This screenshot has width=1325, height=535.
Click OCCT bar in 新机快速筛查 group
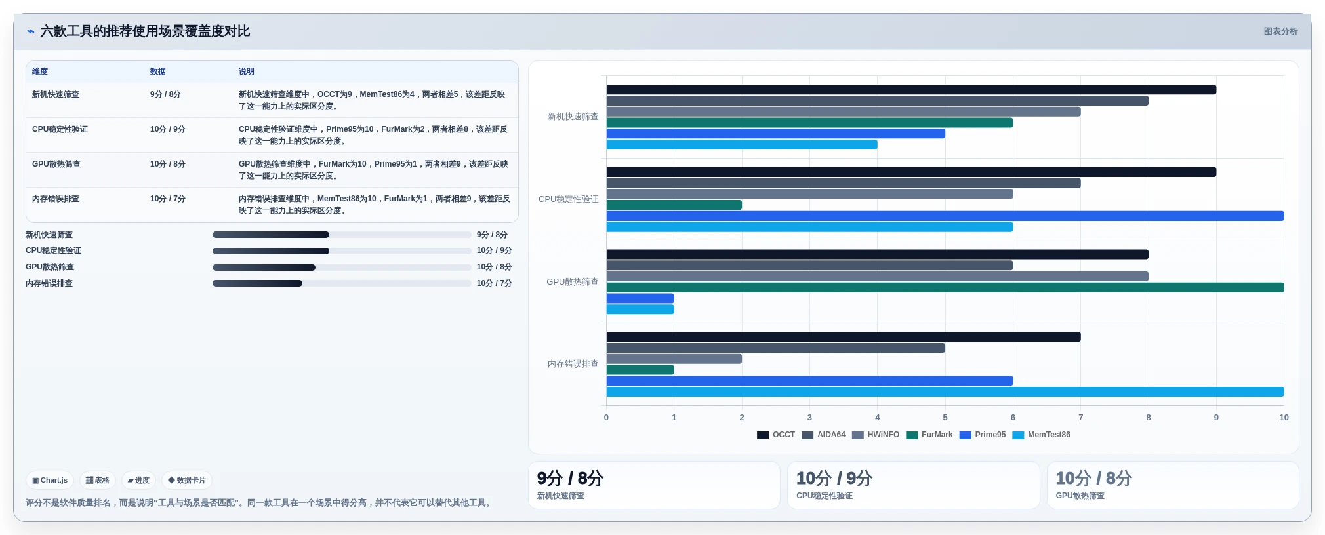tap(911, 90)
